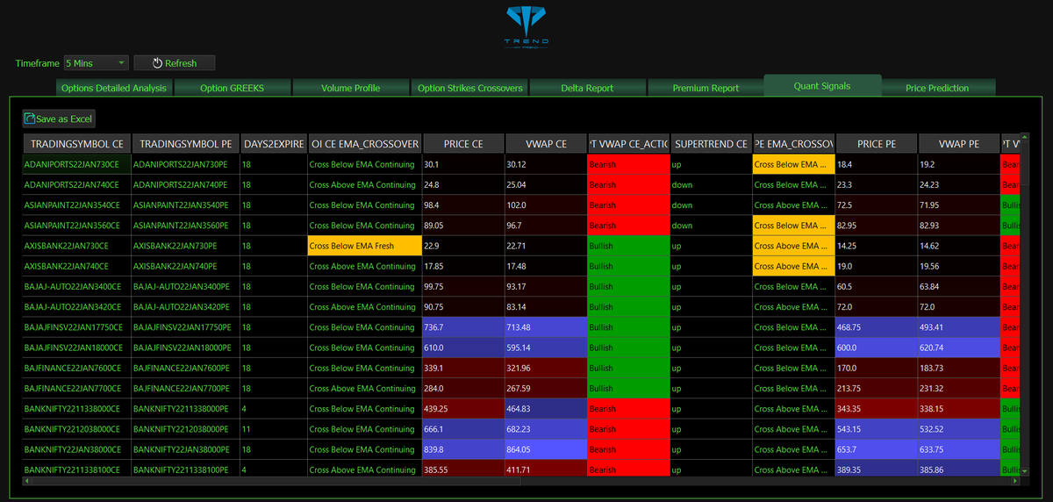Click BAJAJ-AUTO22JAN3420PE symbol cell

(x=185, y=307)
